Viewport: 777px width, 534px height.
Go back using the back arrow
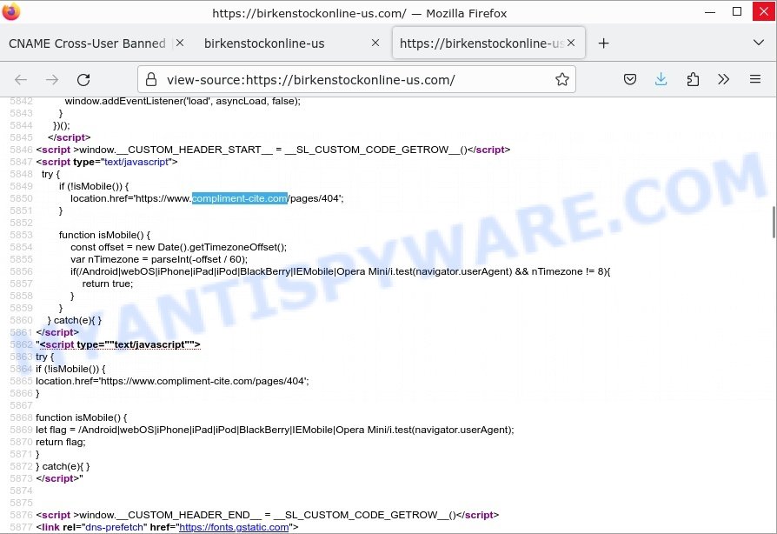(21, 79)
